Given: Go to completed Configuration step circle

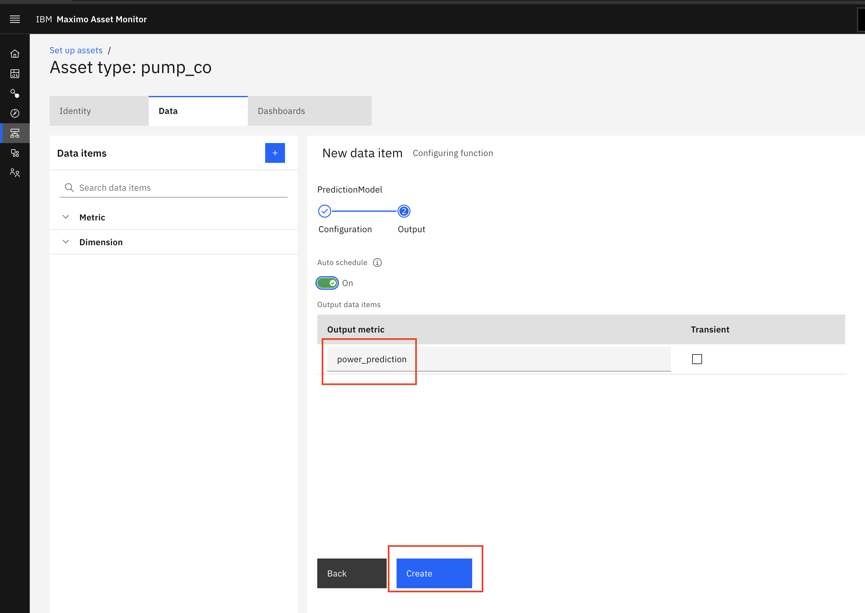Looking at the screenshot, I should pyautogui.click(x=324, y=211).
